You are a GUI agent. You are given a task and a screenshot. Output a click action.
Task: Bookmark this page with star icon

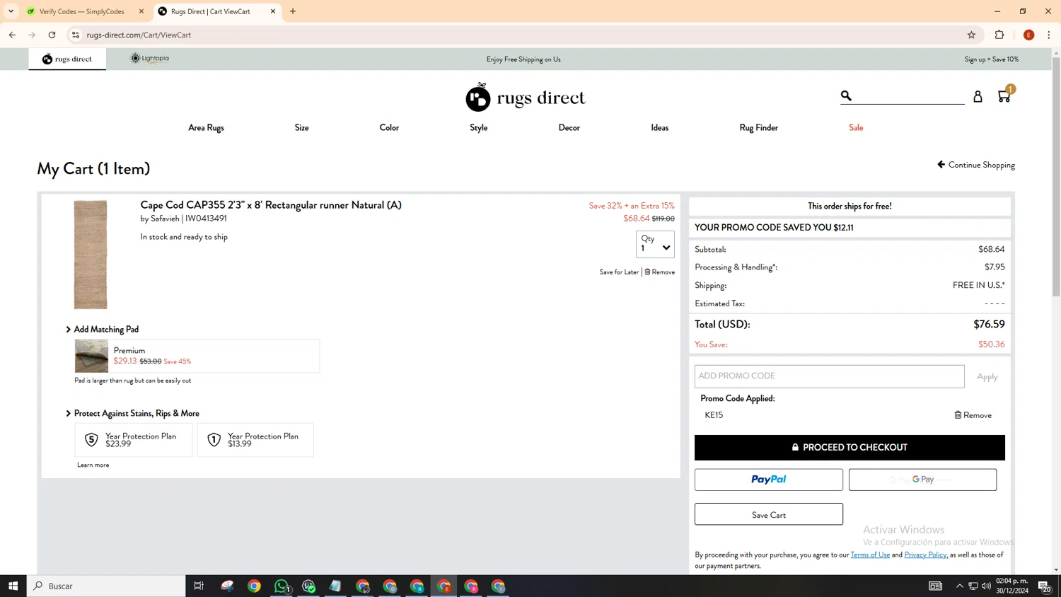point(971,35)
